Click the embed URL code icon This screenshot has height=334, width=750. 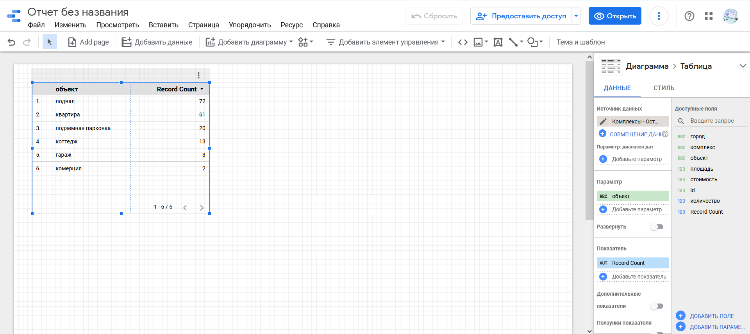pyautogui.click(x=463, y=42)
